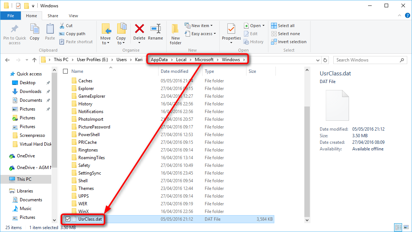Click the Cut scissors icon
The image size is (412, 232).
point(62,26)
